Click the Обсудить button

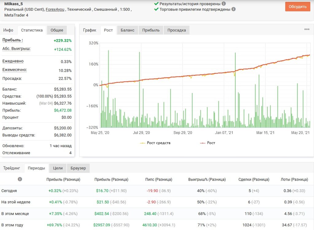[x=298, y=7]
